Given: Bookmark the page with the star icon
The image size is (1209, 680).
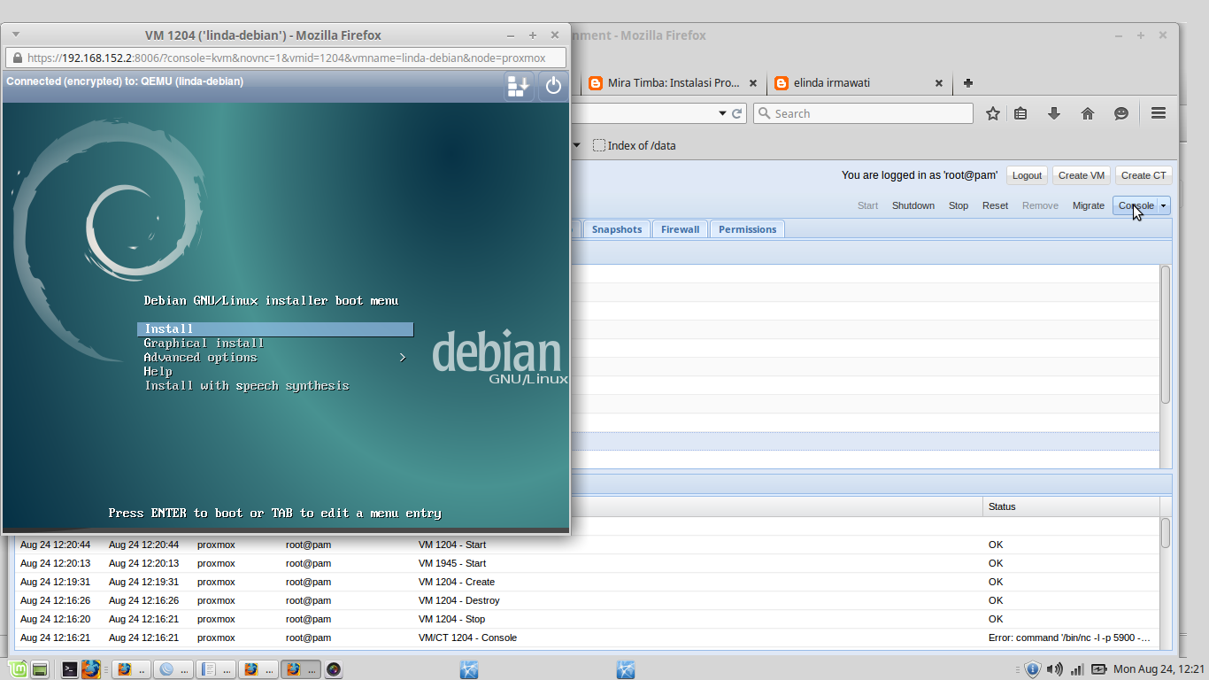Looking at the screenshot, I should [992, 113].
